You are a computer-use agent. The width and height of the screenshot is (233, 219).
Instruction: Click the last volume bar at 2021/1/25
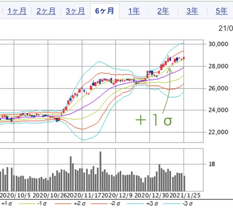click(185, 184)
